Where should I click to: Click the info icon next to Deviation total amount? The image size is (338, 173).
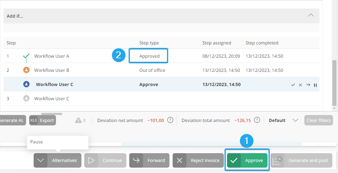pyautogui.click(x=257, y=120)
